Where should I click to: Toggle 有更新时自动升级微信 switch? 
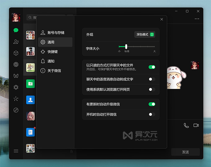(152, 104)
